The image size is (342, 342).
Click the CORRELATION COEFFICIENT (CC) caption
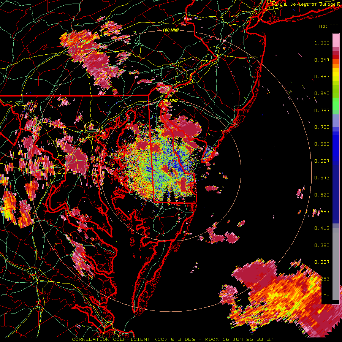coord(120,339)
